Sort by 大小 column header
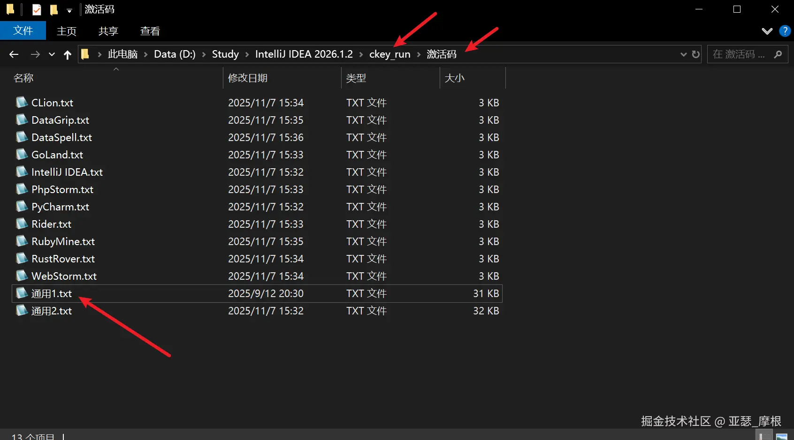794x440 pixels. (x=454, y=78)
